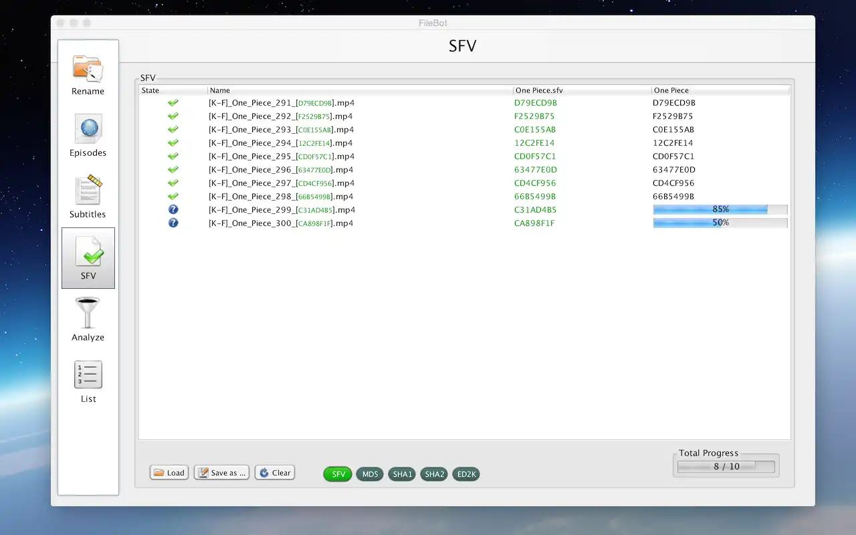
Task: Select file [K-F]_One_Piece_292 in the list
Action: [281, 116]
